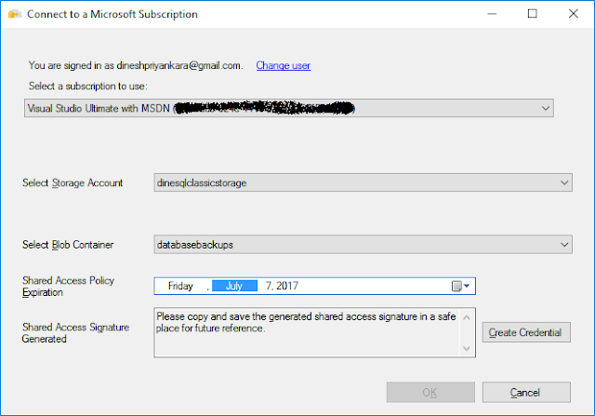Screen dimensions: 595x416
Task: Select the highlighted July month field
Action: click(234, 287)
